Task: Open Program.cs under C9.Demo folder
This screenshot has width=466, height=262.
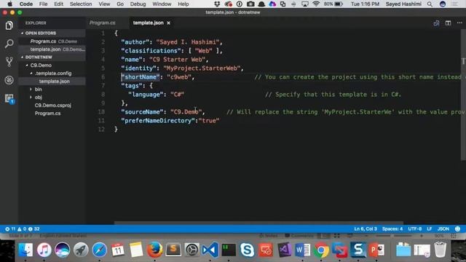Action: point(47,114)
